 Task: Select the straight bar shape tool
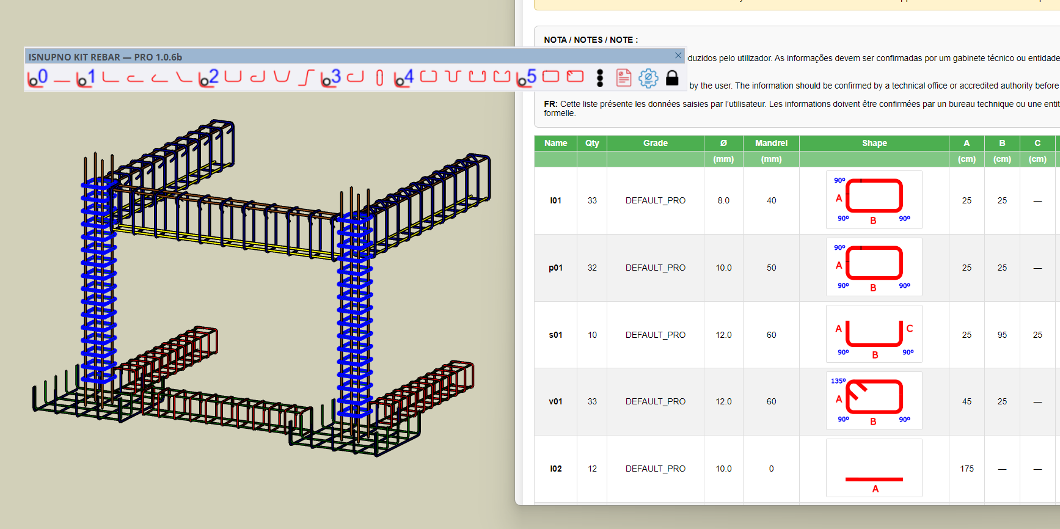[x=62, y=78]
